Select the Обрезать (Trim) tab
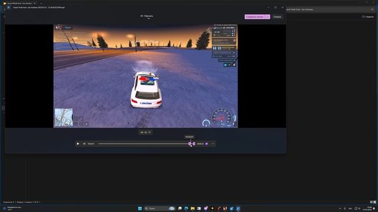Screen dimensions: 378x212 point(146,16)
